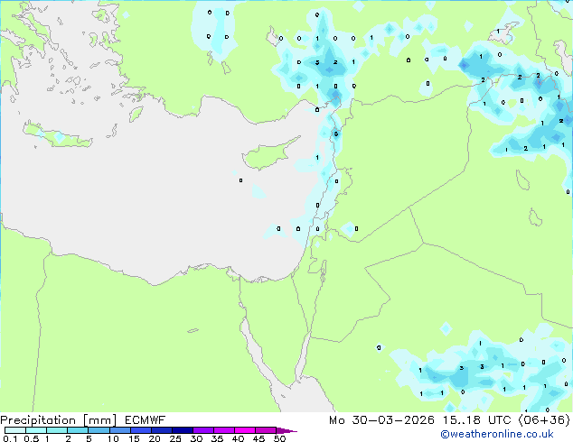Click the '15..18 UTC' time range text

click(x=476, y=420)
